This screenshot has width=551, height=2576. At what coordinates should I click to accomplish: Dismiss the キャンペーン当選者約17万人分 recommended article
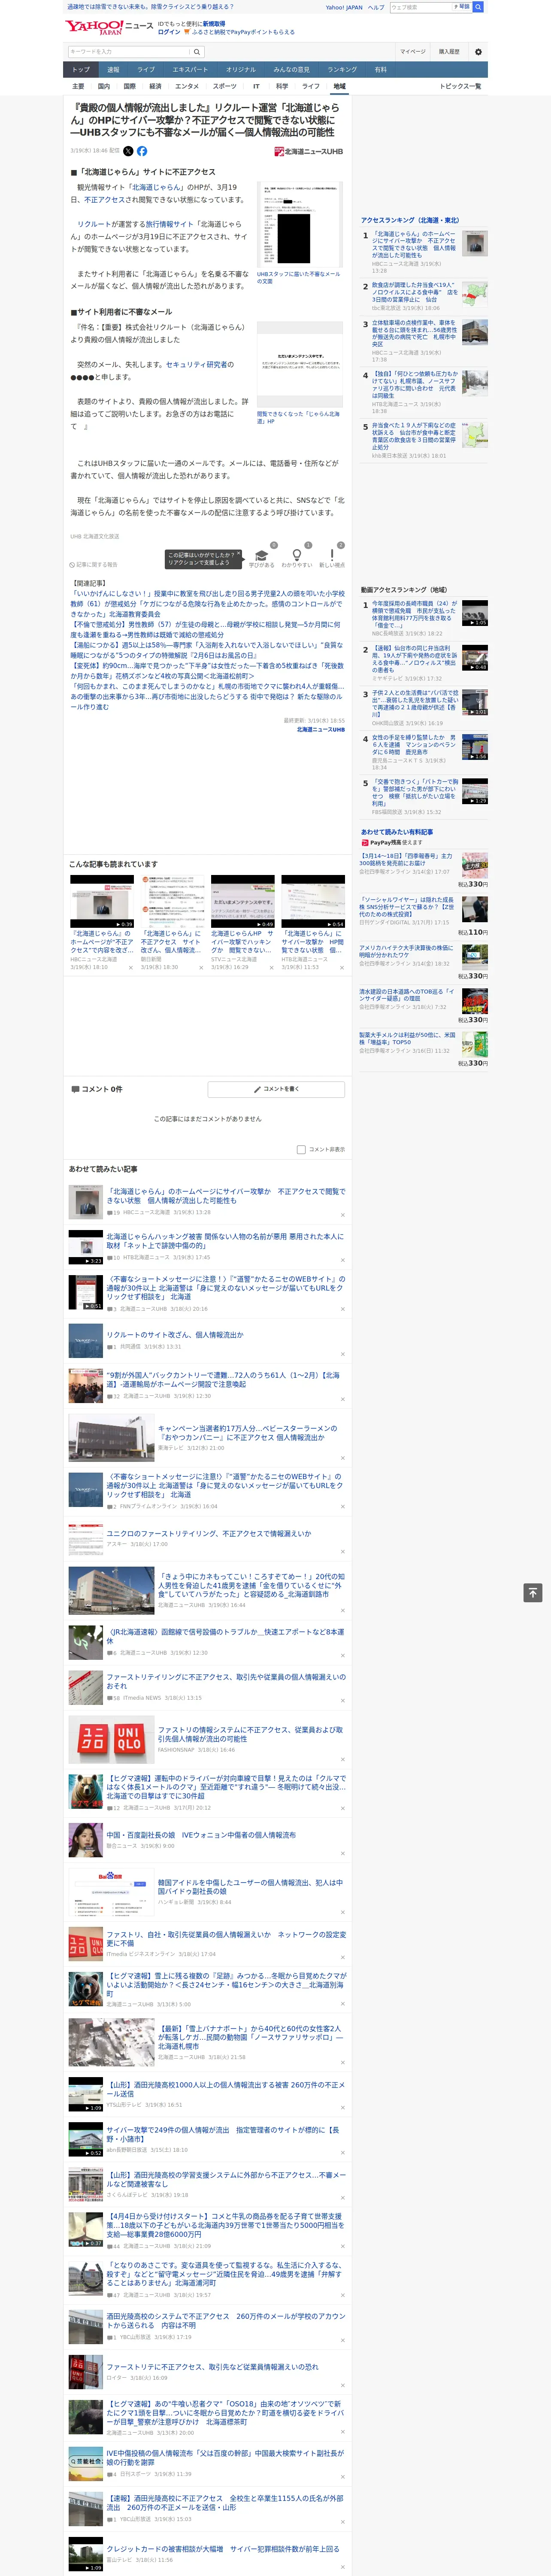pyautogui.click(x=342, y=1458)
